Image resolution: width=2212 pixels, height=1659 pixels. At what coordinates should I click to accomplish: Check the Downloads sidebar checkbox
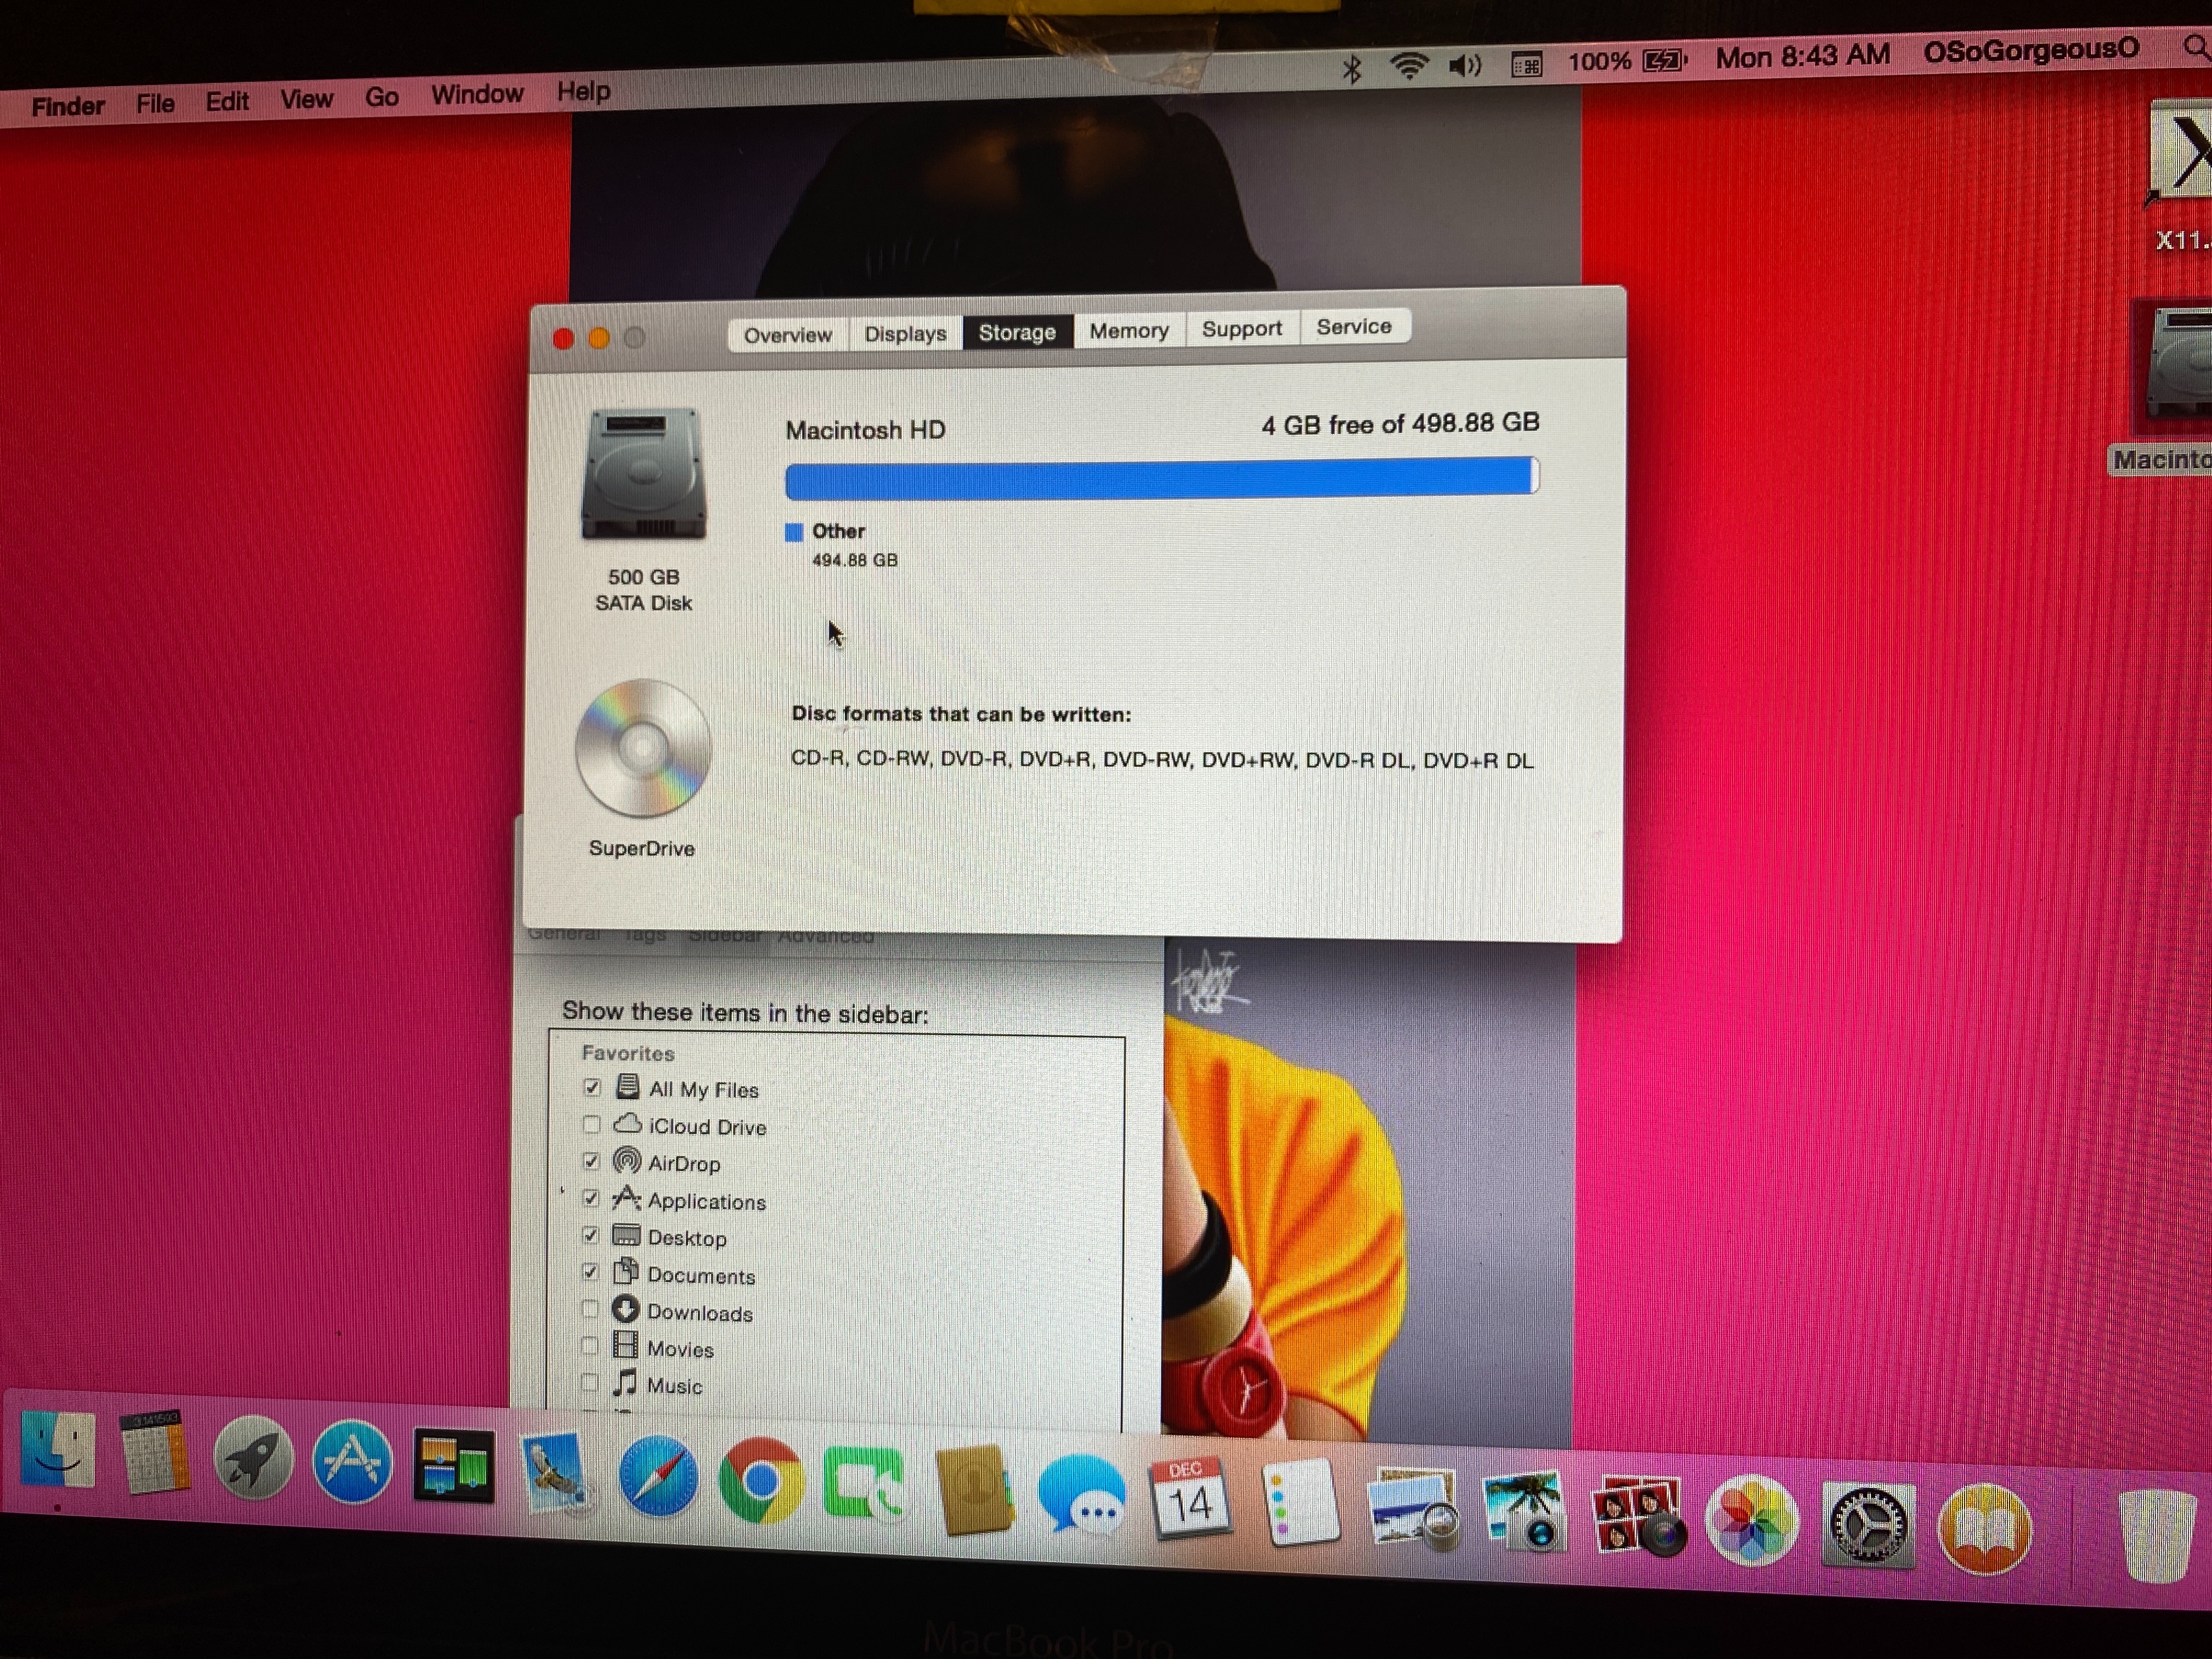coord(590,1310)
